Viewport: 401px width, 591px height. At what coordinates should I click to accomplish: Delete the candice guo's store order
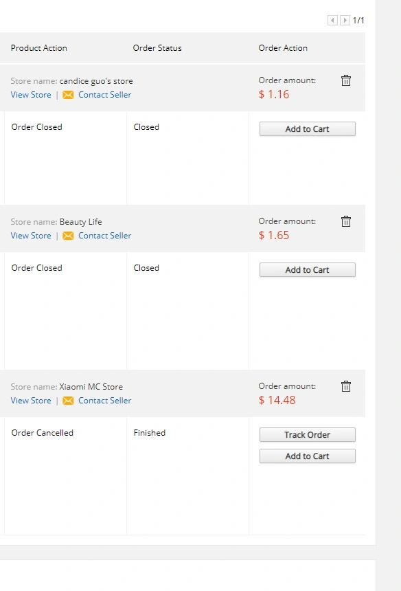(x=345, y=80)
